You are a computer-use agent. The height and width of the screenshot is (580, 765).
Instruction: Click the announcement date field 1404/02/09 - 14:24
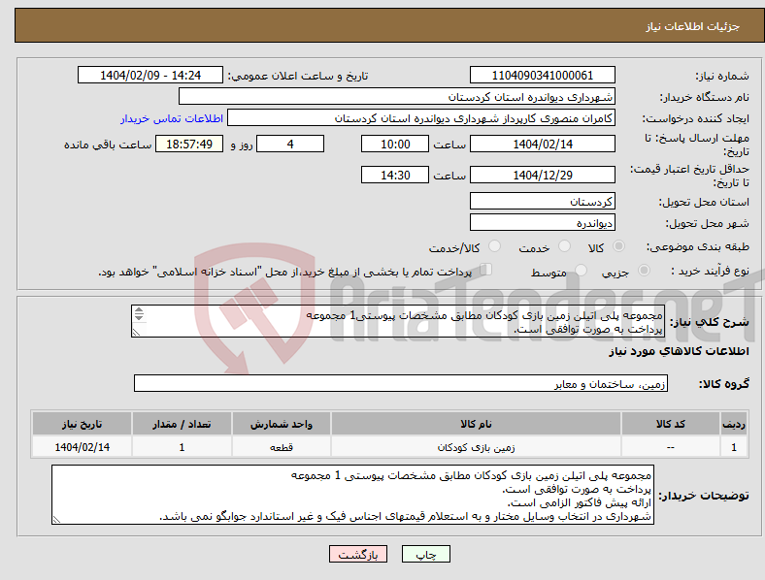pyautogui.click(x=150, y=75)
